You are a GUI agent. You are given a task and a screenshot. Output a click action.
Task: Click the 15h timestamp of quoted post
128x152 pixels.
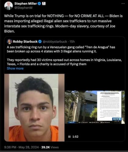click(x=72, y=42)
